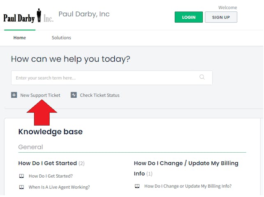Read How Do I Change or Update My Billing Info? article
The image size is (264, 197).
click(x=188, y=186)
